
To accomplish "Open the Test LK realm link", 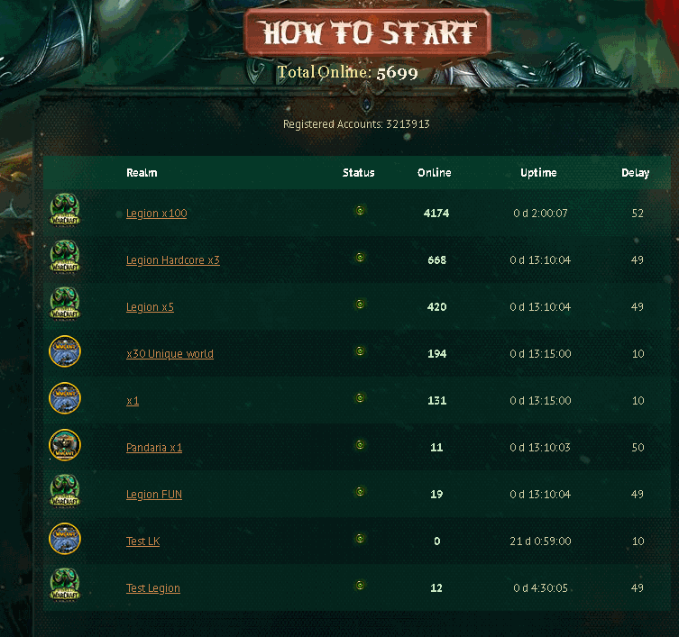I will tap(142, 541).
